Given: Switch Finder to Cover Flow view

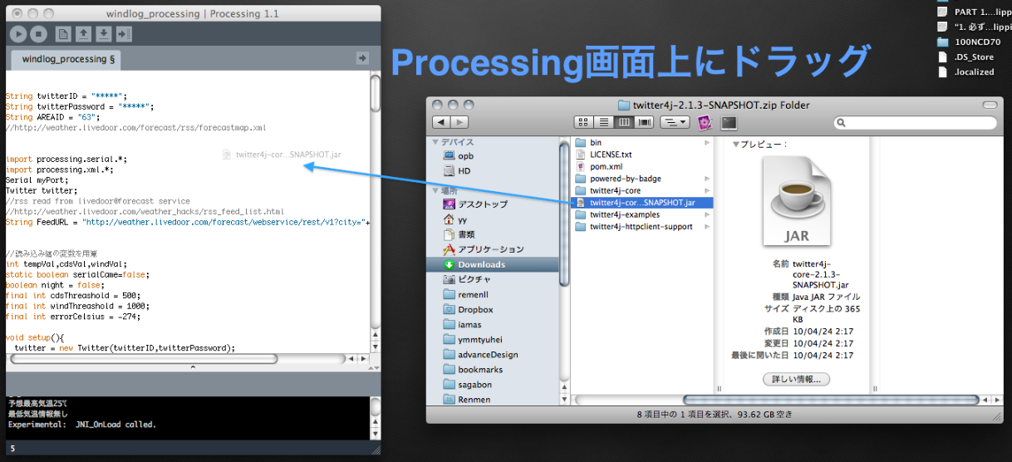Looking at the screenshot, I should (x=644, y=123).
